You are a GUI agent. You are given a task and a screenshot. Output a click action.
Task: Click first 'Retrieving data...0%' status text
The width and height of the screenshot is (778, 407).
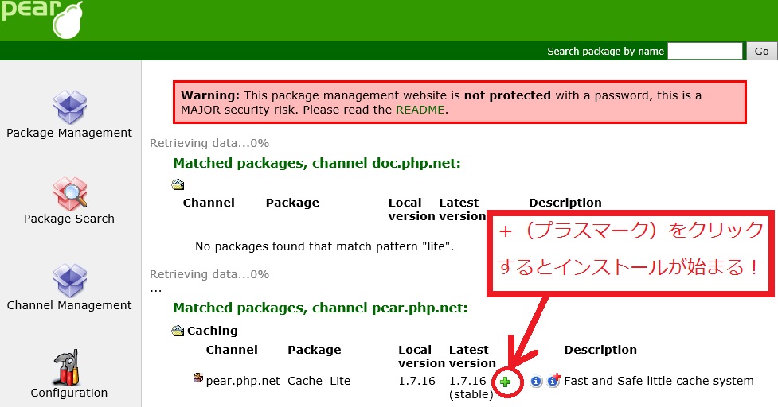click(x=209, y=143)
